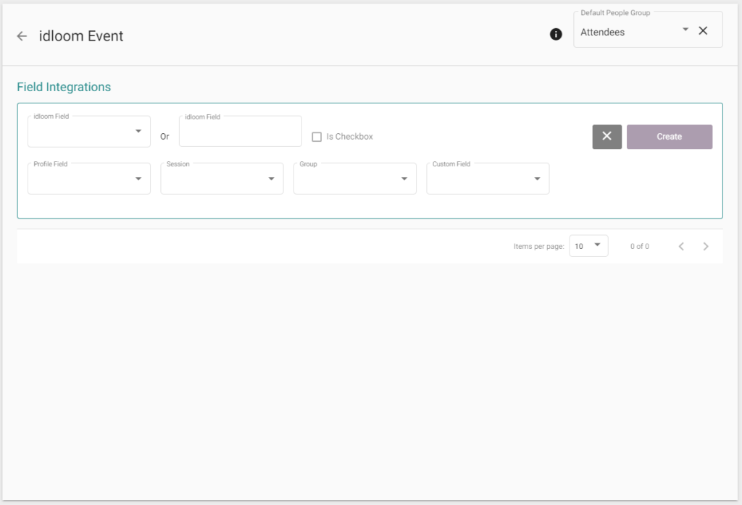
Task: Clear the Attendees people group selection
Action: (x=703, y=30)
